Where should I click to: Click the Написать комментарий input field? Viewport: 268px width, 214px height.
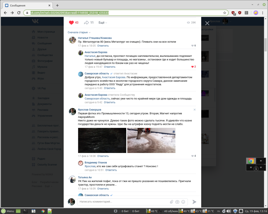coord(123,202)
